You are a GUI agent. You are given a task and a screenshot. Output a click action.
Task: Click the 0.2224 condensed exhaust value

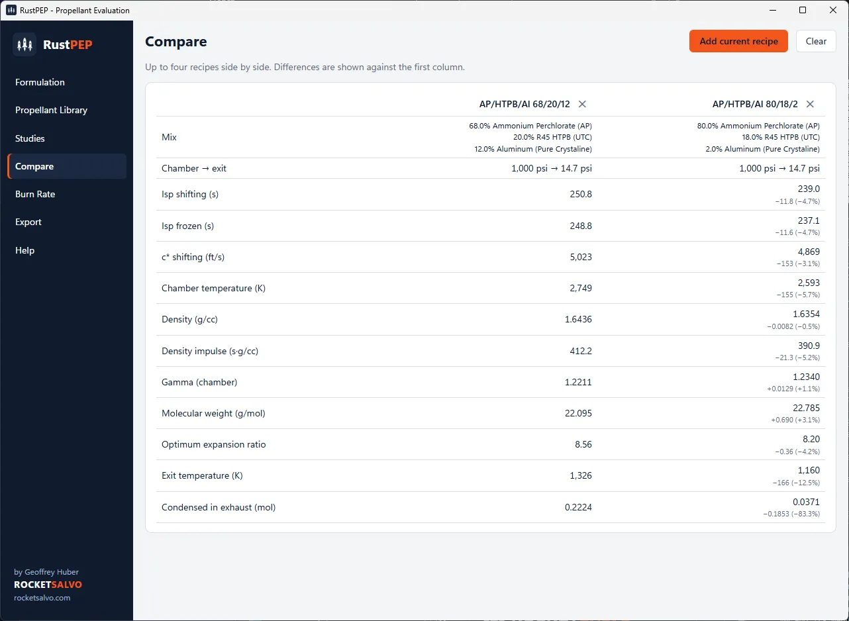point(578,507)
